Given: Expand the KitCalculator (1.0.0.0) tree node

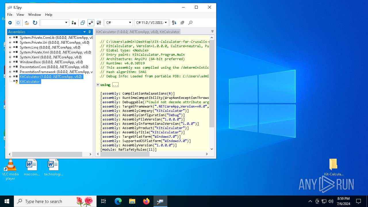Looking at the screenshot, I should pyautogui.click(x=10, y=77).
